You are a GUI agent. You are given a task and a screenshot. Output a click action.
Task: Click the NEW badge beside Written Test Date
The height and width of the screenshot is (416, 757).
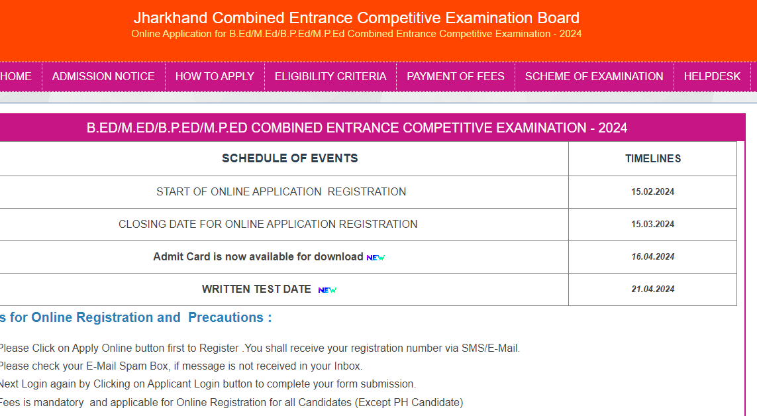coord(327,290)
